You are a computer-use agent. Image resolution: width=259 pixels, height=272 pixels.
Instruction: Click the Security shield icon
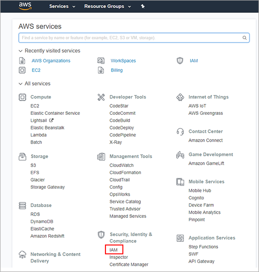point(101,235)
